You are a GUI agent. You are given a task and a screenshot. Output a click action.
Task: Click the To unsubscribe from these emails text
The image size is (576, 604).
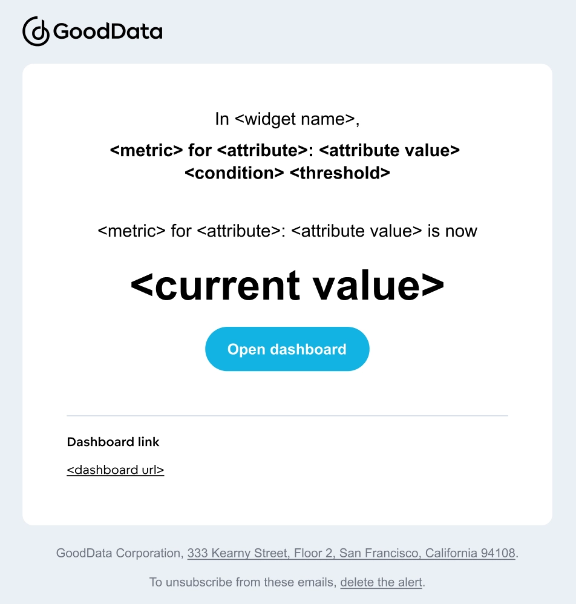point(243,582)
